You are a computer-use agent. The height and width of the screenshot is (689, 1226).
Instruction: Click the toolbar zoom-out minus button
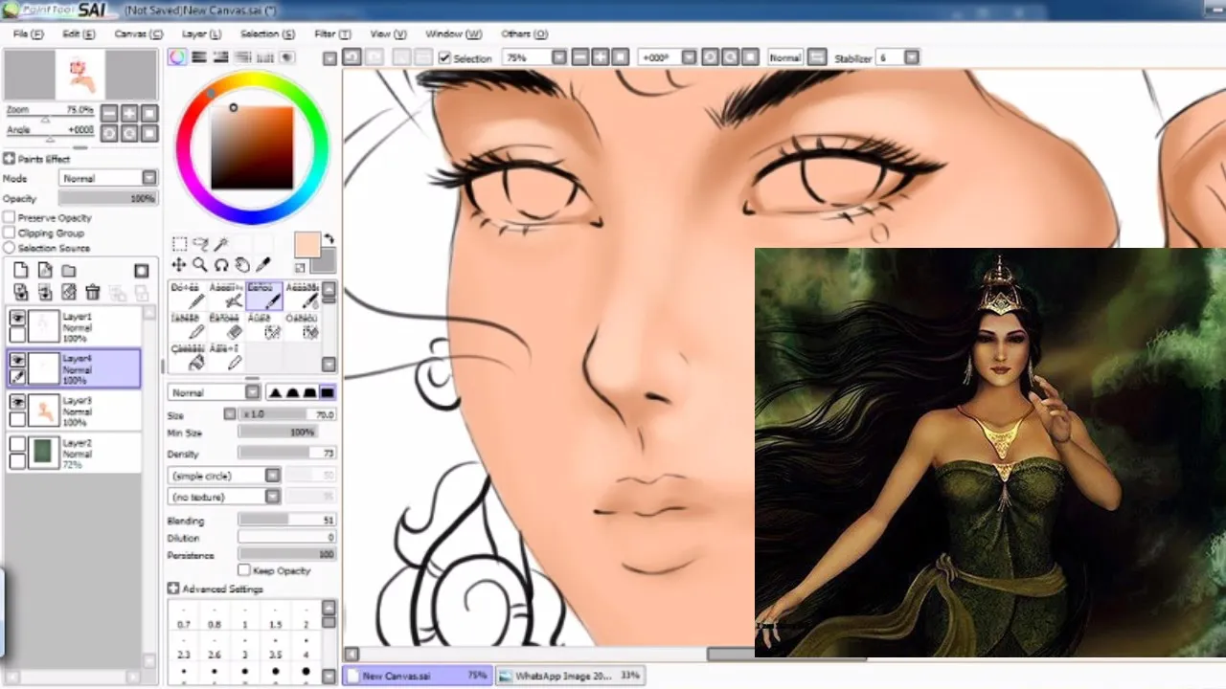click(580, 57)
